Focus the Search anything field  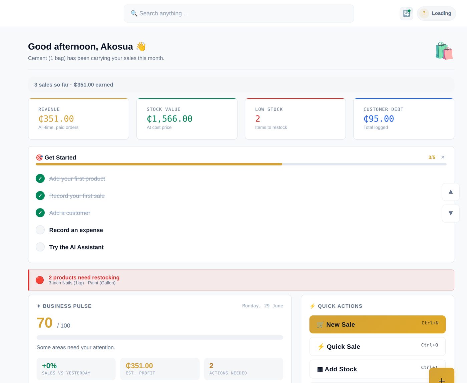(x=239, y=13)
